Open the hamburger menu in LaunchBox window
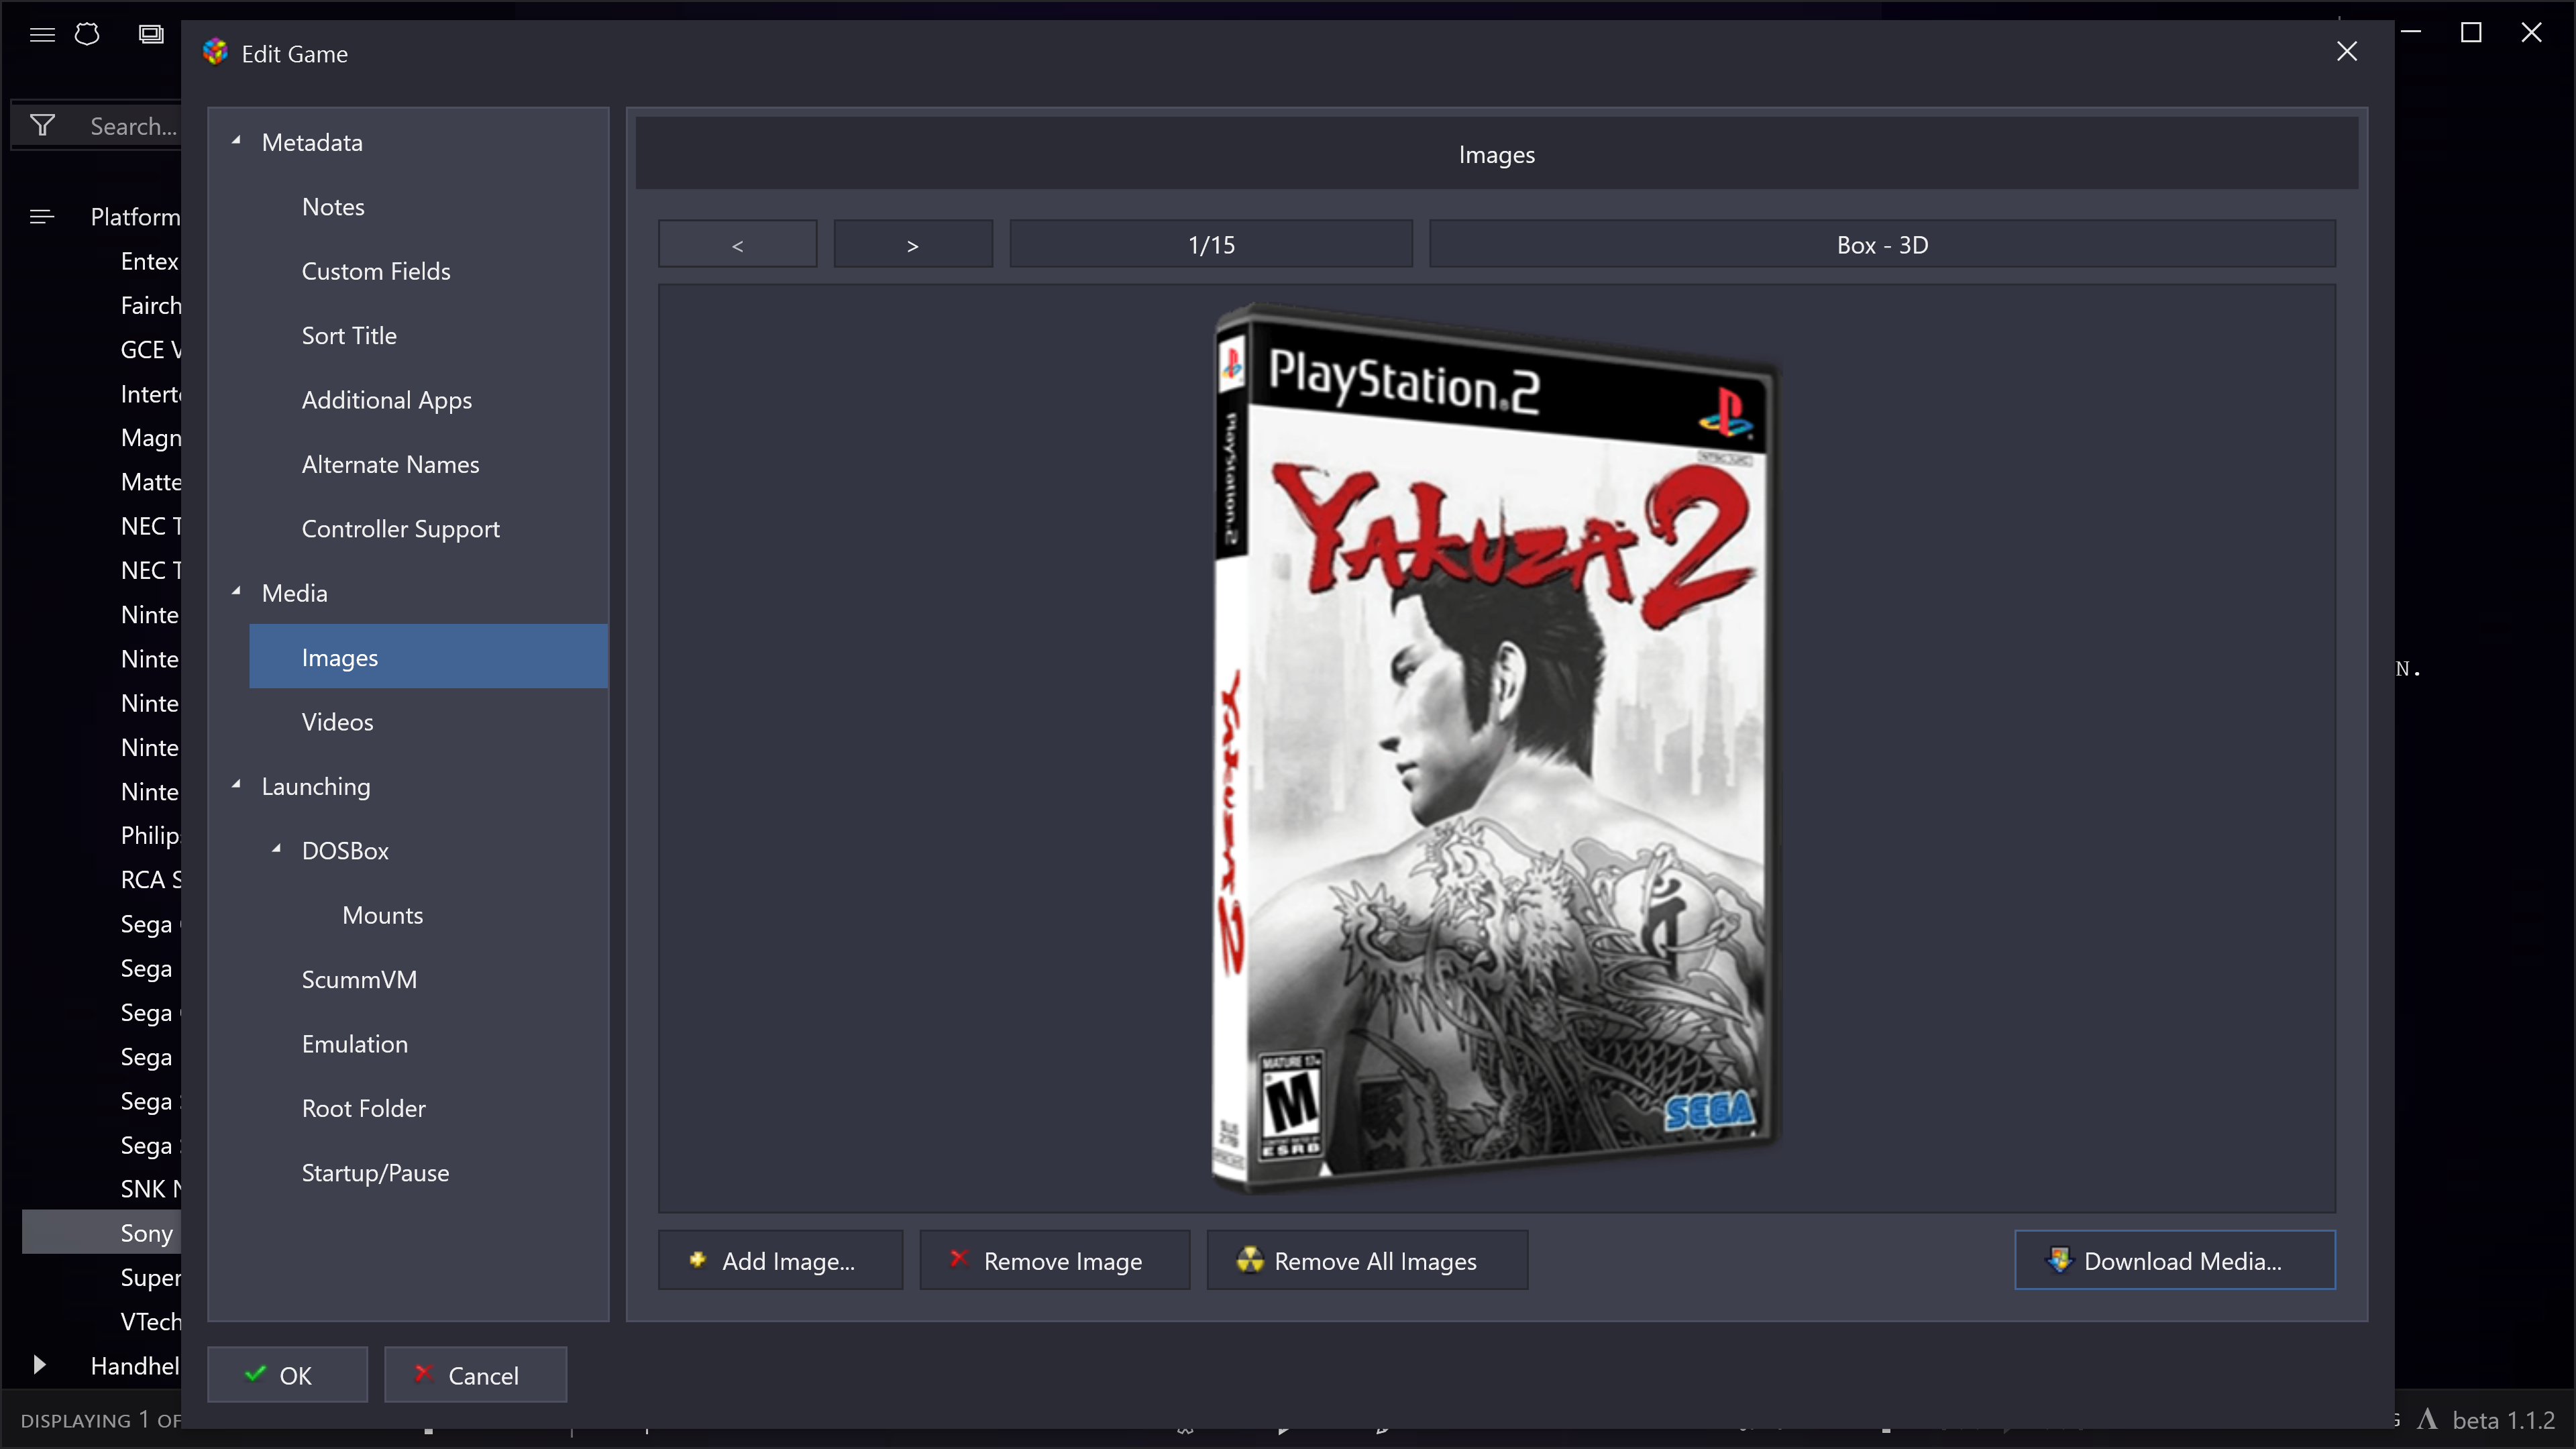This screenshot has width=2576, height=1449. (42, 34)
